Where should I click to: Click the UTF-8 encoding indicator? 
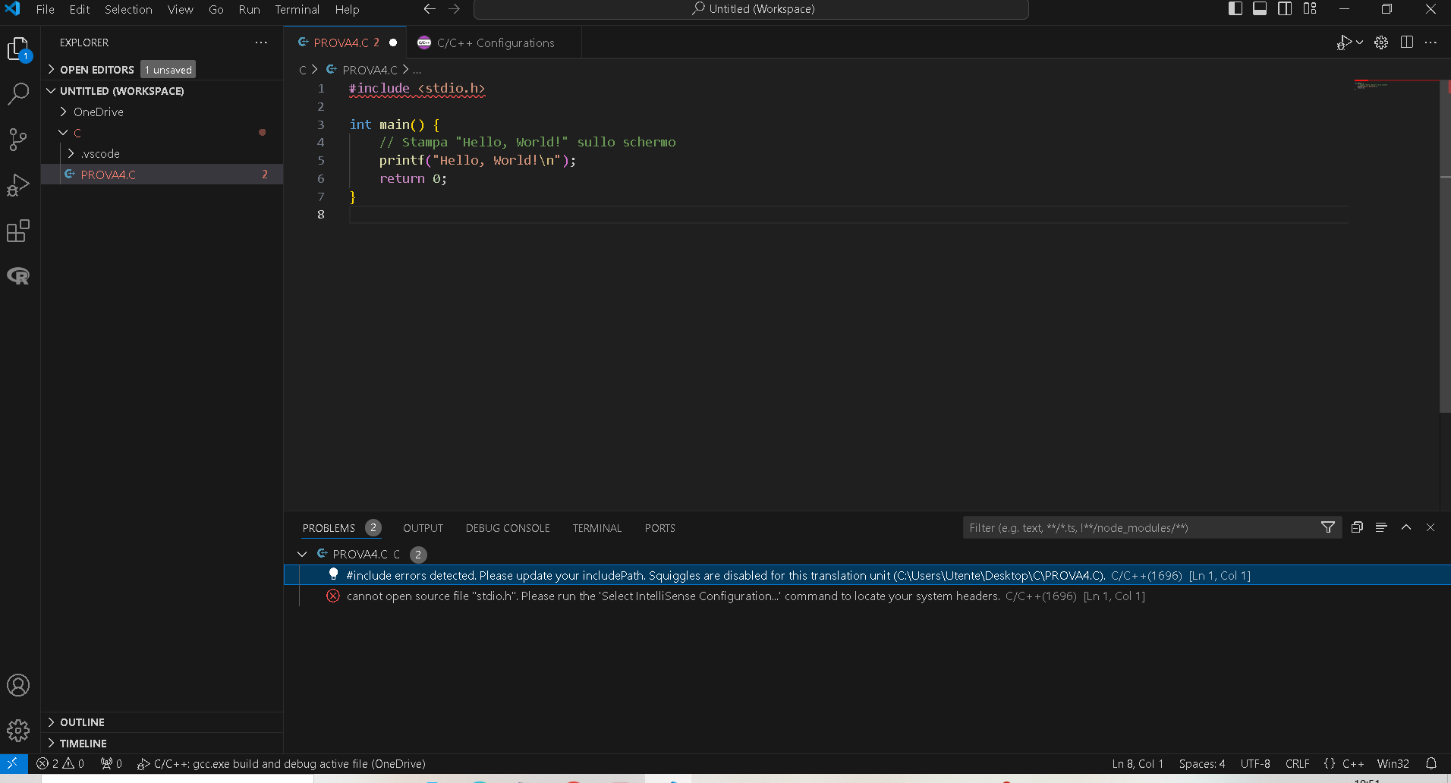tap(1255, 764)
